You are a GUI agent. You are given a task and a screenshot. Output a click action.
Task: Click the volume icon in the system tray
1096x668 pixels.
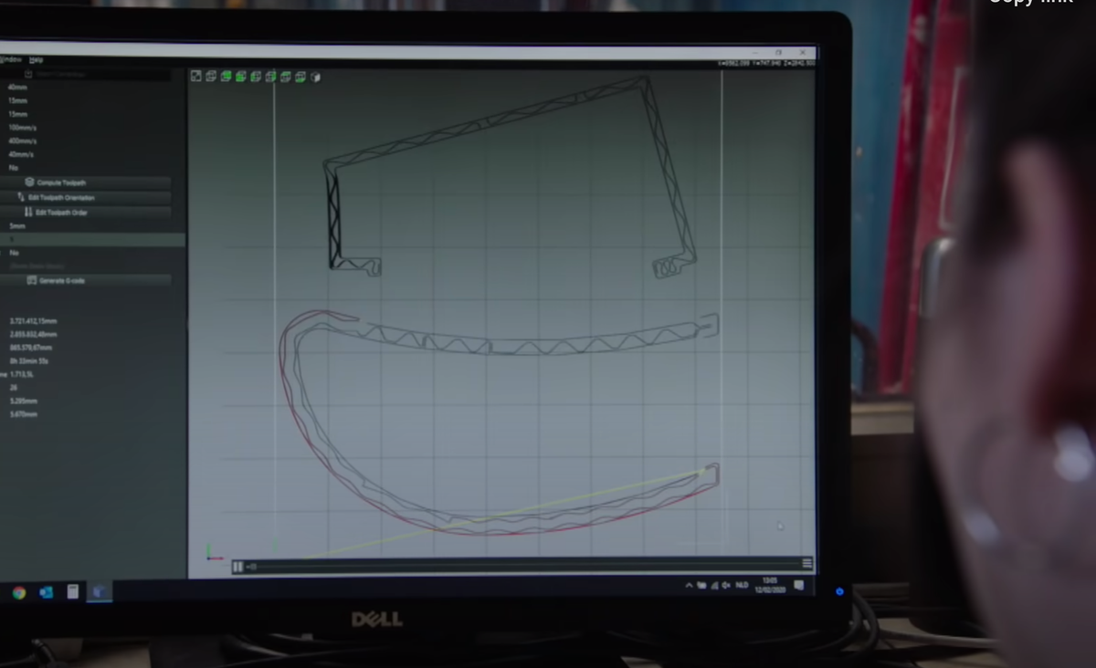click(726, 585)
